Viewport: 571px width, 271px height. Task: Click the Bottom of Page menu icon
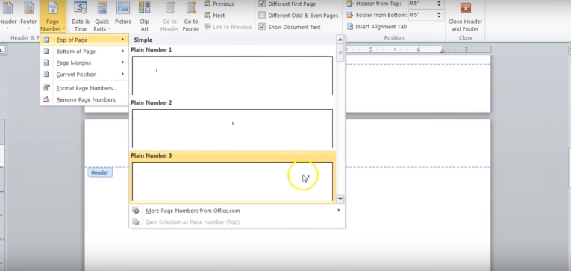46,52
